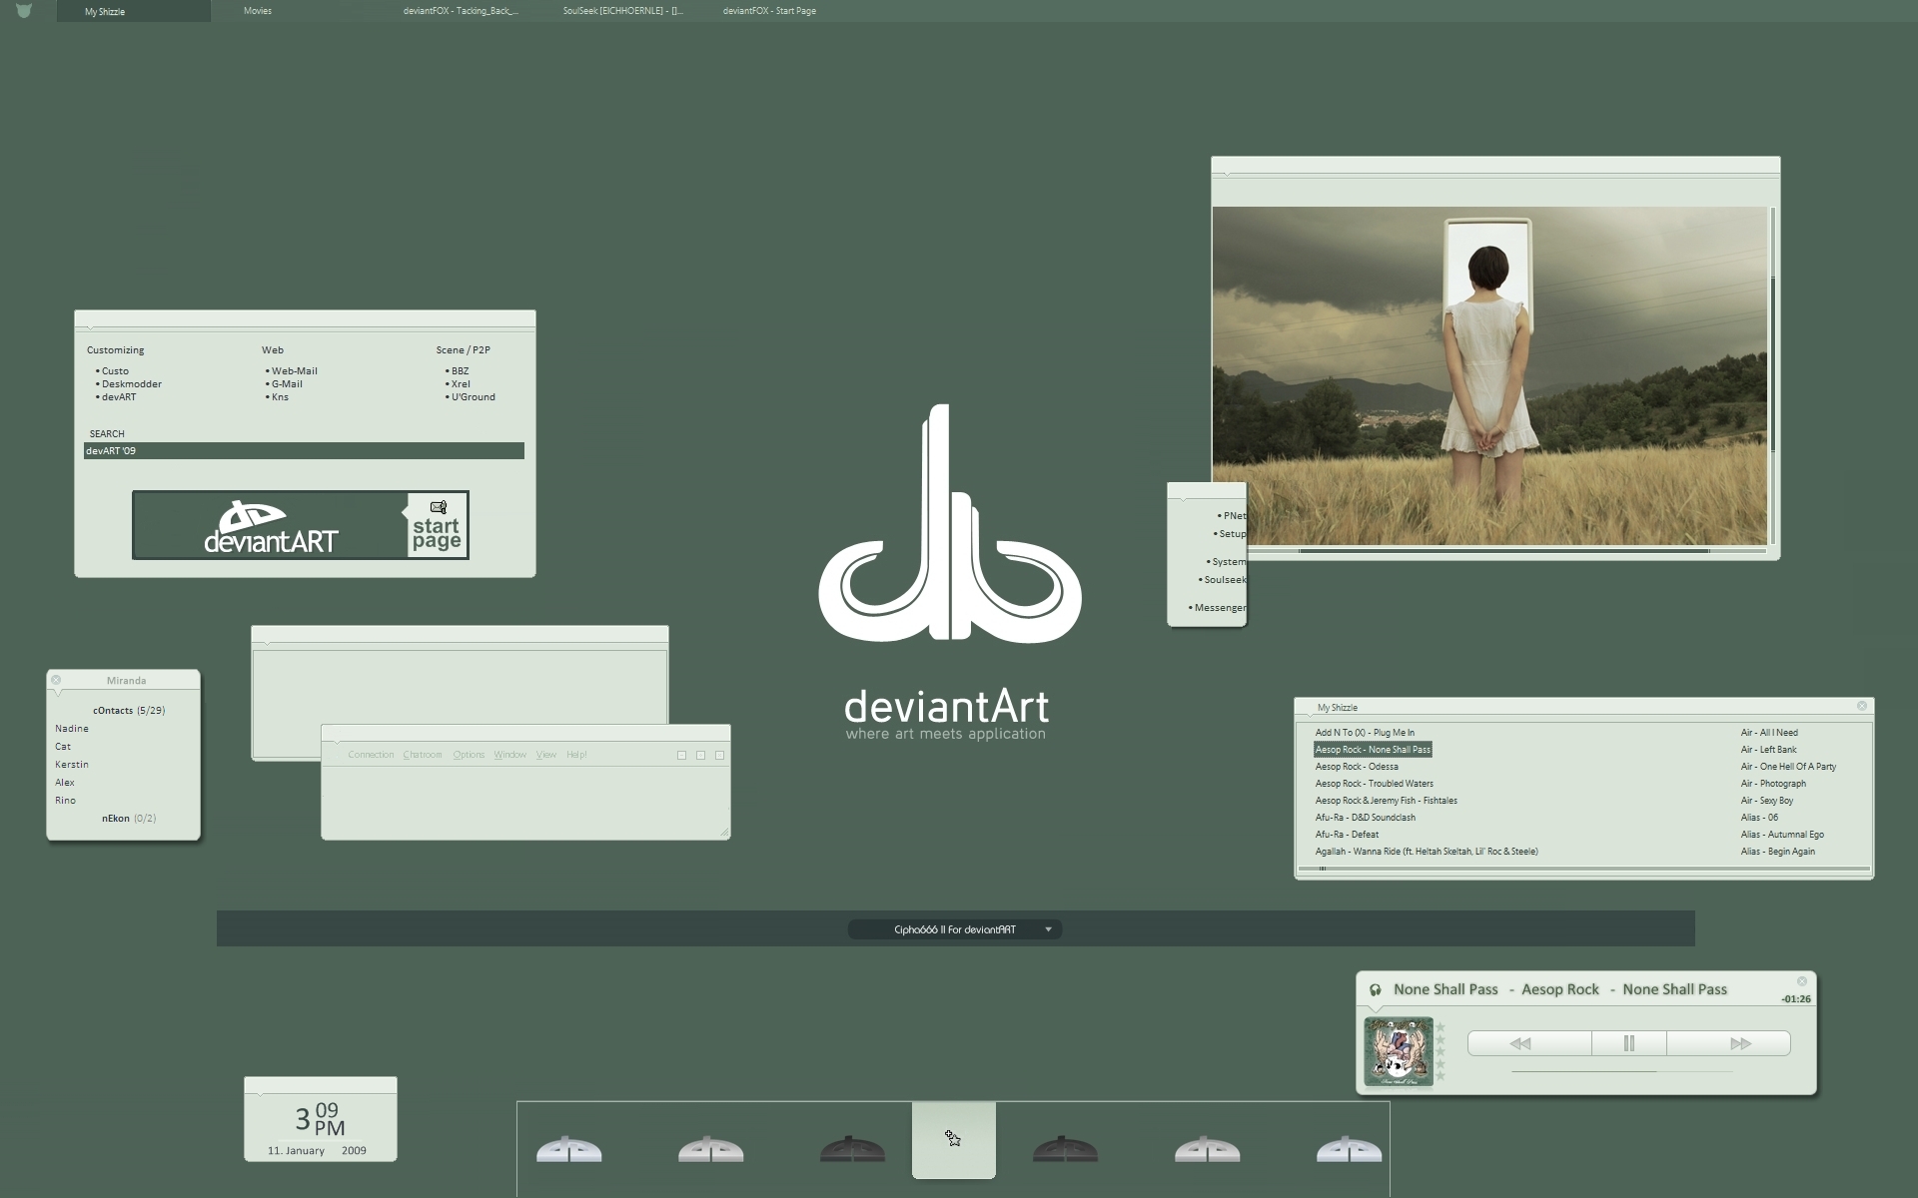The height and width of the screenshot is (1198, 1918).
Task: Close the Miranda contact list
Action: point(56,680)
